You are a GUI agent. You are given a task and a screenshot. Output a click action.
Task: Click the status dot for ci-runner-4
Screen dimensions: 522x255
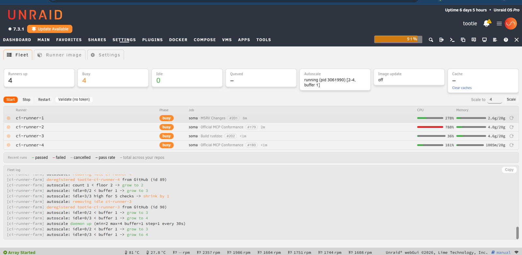pyautogui.click(x=9, y=145)
